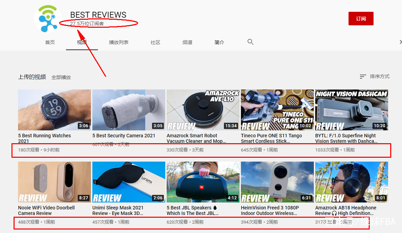Click the 1033次观看 · 1周前 stats
The height and width of the screenshot is (233, 402).
pyautogui.click(x=335, y=150)
